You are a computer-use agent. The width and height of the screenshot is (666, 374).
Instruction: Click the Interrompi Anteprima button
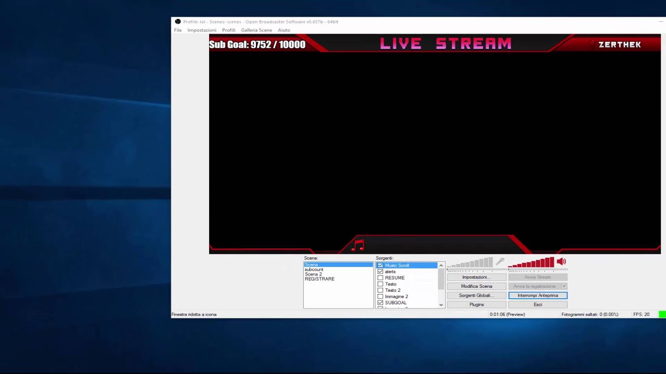tap(538, 296)
